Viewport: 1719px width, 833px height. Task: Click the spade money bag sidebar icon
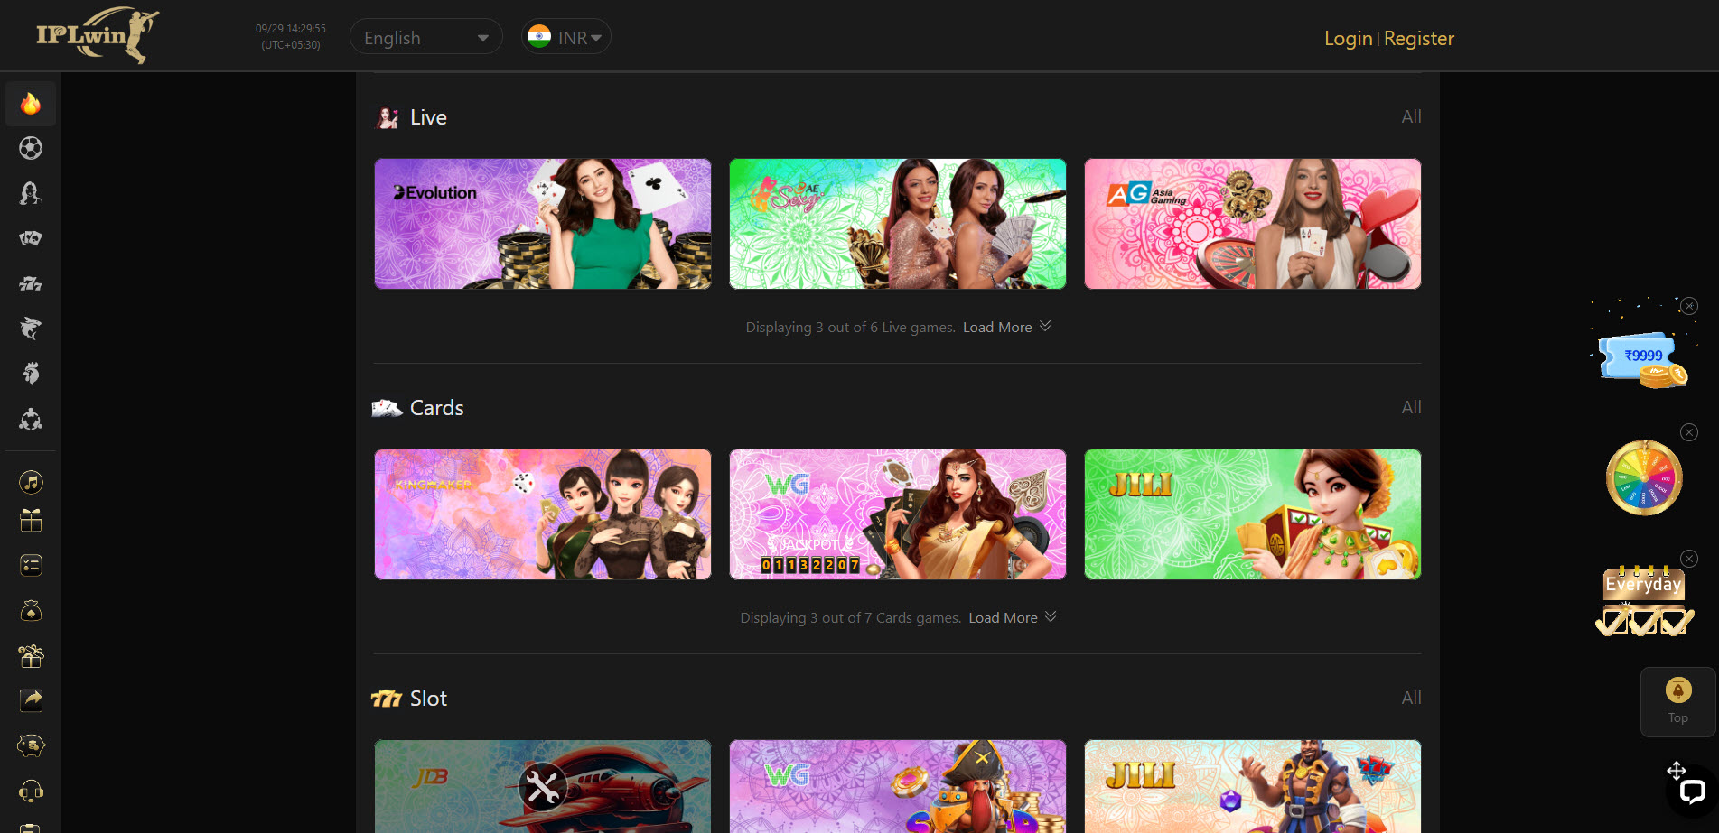click(31, 611)
